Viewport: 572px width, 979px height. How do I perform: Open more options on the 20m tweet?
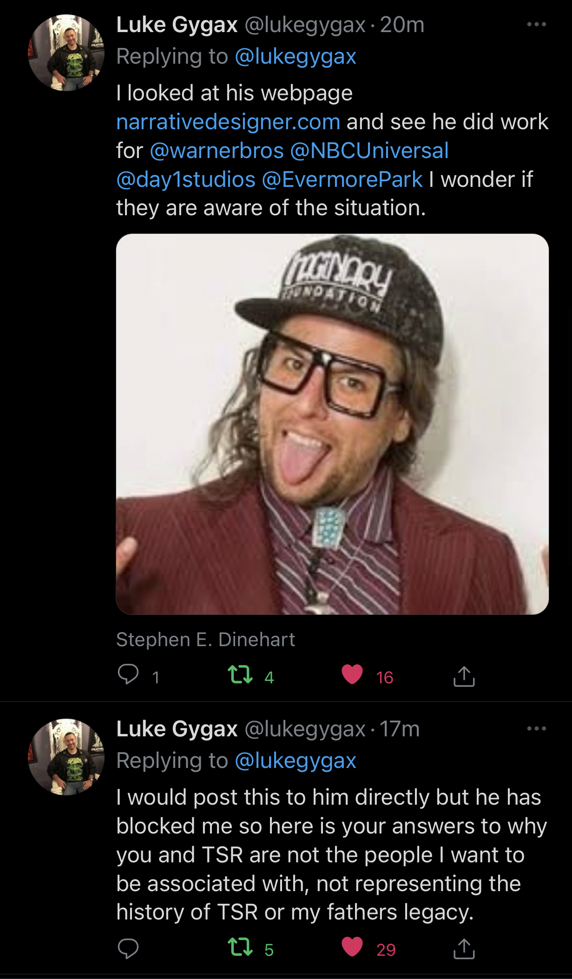point(536,25)
